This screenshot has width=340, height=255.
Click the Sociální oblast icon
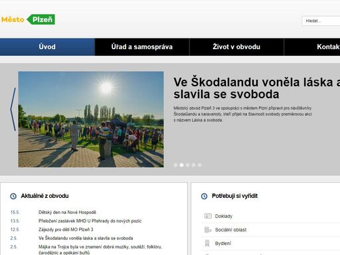pos(208,230)
